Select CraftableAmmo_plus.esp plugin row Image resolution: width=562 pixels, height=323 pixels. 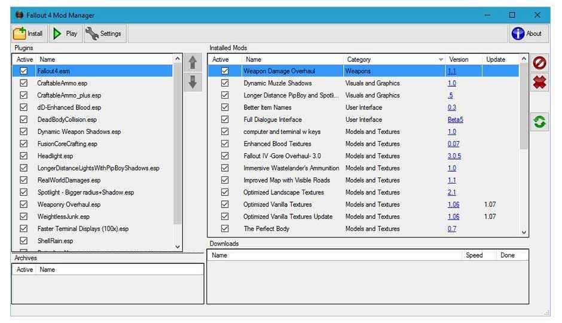click(x=93, y=95)
